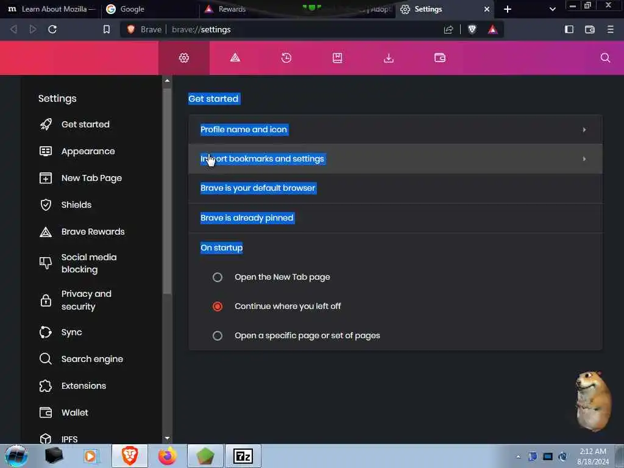The width and height of the screenshot is (624, 468).
Task: Open Firefox from the taskbar
Action: click(x=168, y=456)
